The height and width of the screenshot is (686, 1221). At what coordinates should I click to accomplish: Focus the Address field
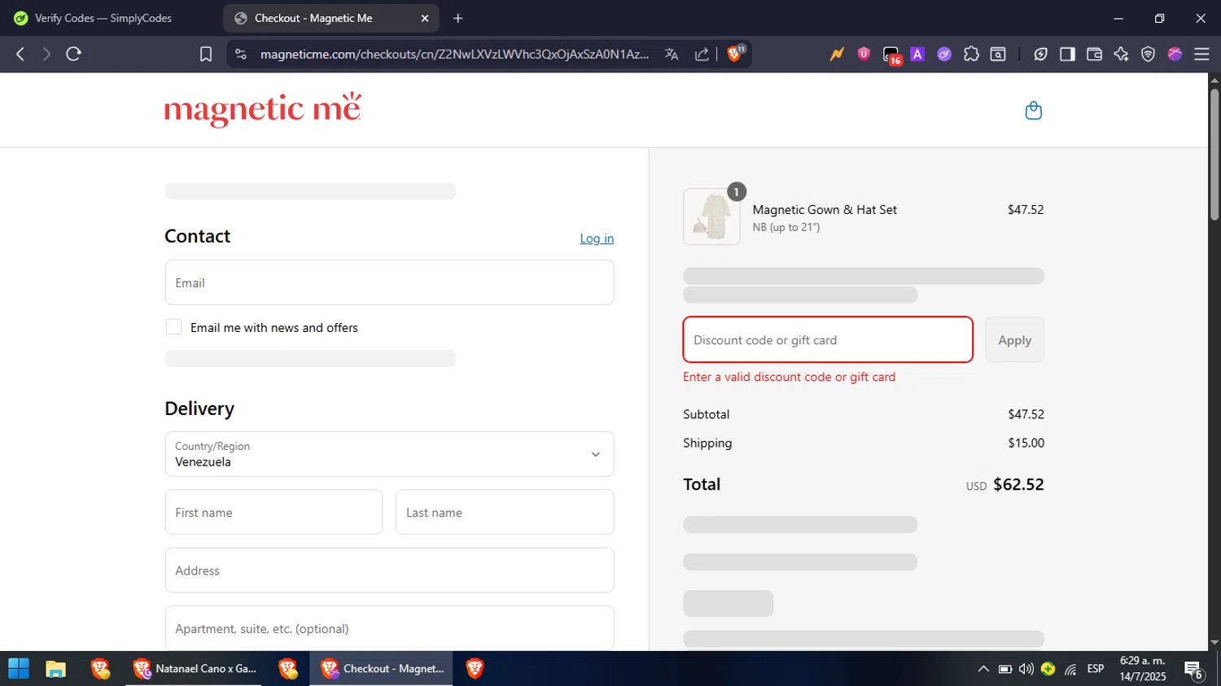point(389,570)
